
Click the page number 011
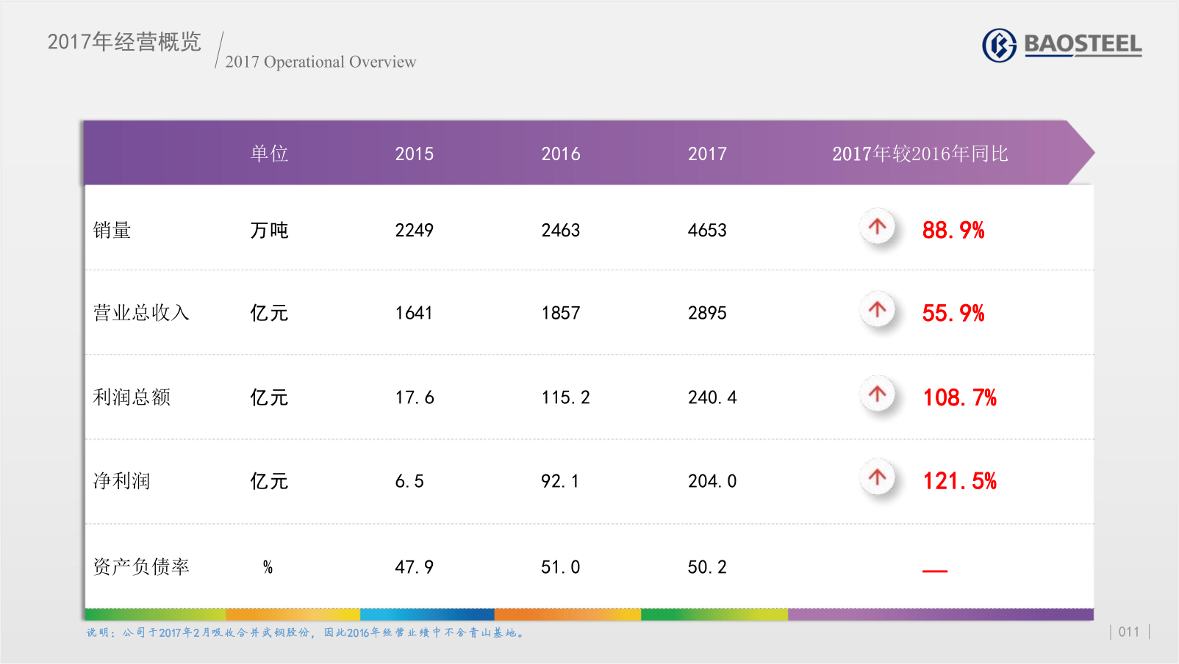point(1128,632)
